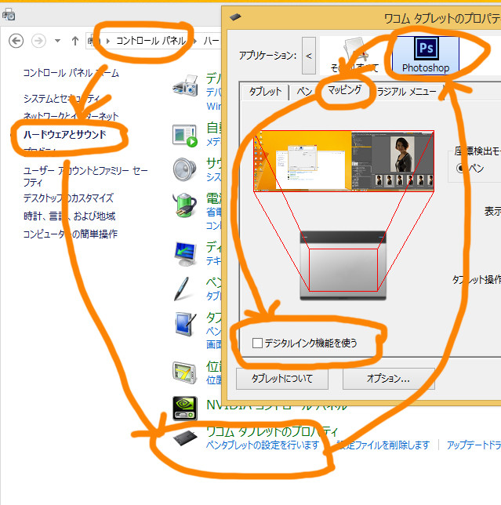Screen dimensions: 501x505
Task: Click '設定ファイルを削除します' link
Action: (383, 445)
